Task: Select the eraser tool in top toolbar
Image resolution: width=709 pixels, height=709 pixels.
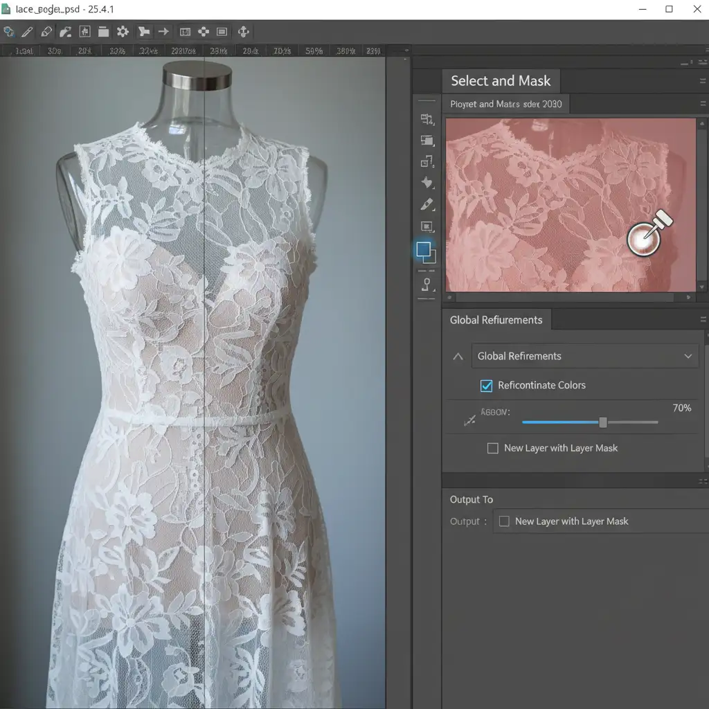Action: point(46,32)
